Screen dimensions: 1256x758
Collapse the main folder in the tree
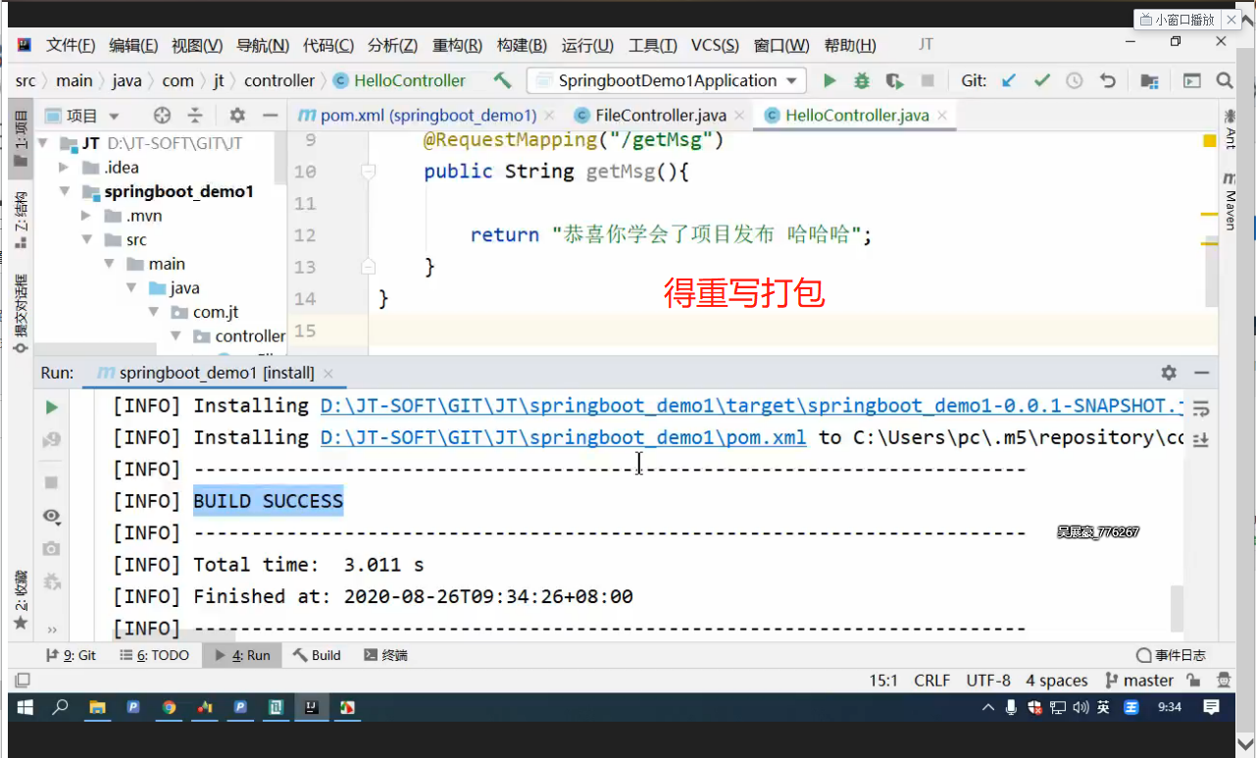[109, 264]
